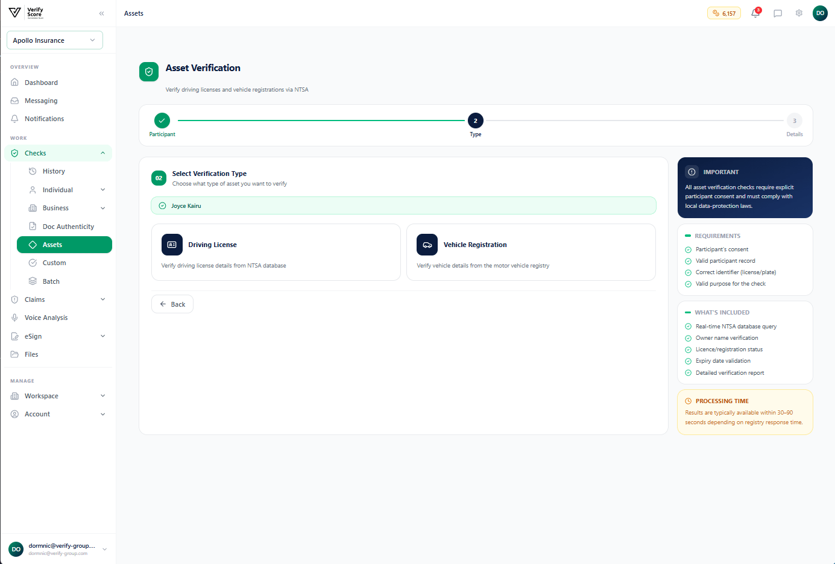Viewport: 835px width, 564px height.
Task: Click "Expiry date validation" item
Action: click(723, 361)
